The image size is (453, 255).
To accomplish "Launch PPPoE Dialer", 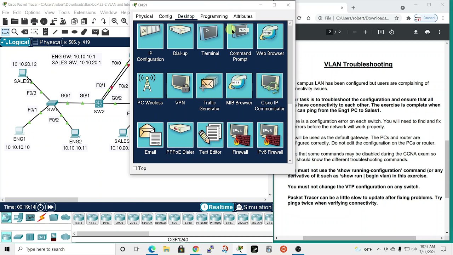I will pos(180,135).
